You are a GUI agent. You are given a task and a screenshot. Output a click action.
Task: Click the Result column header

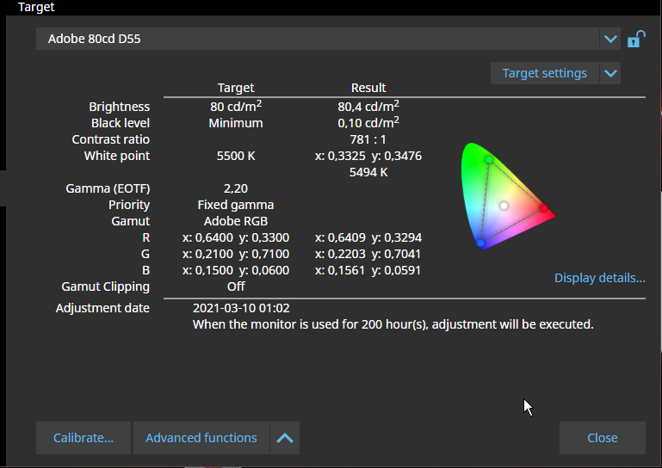[x=368, y=88]
